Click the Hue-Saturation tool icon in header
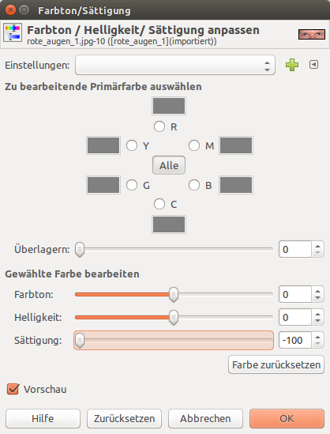 point(13,32)
